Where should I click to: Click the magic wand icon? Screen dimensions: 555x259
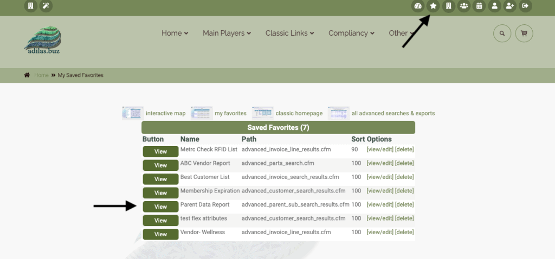(x=46, y=6)
